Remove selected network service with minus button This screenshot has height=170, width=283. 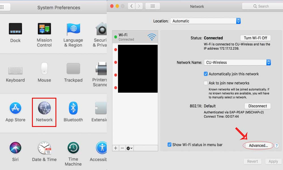[x=122, y=148]
